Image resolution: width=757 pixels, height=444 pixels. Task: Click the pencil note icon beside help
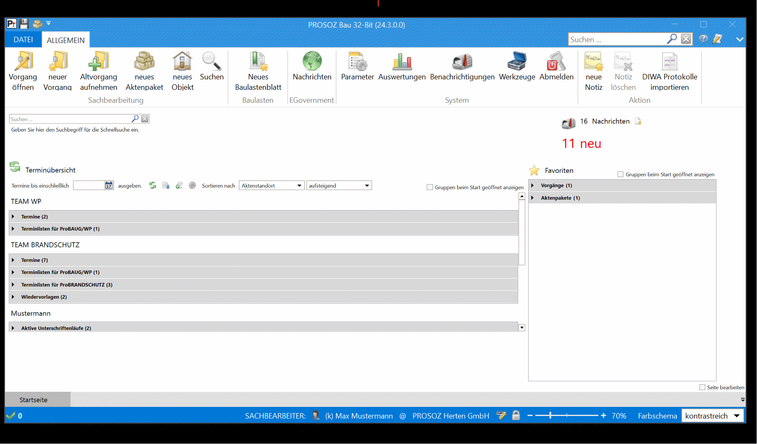[717, 39]
